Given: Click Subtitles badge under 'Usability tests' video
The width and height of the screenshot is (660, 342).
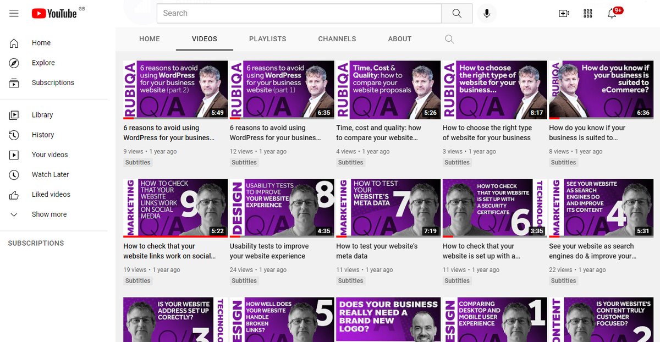Looking at the screenshot, I should click(x=244, y=280).
